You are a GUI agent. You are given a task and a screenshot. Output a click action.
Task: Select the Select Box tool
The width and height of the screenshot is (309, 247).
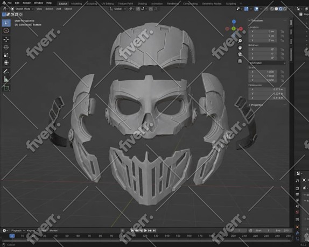coord(6,23)
